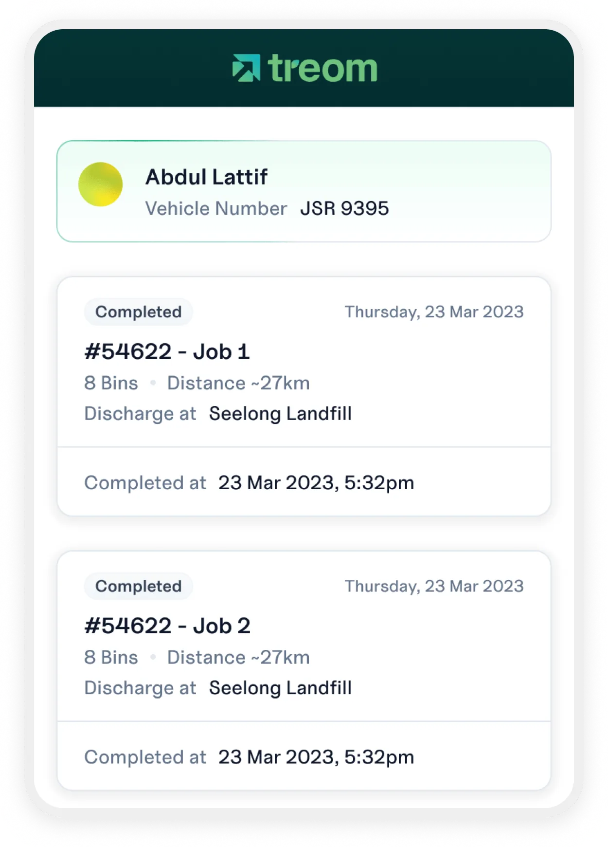The image size is (608, 847).
Task: Click Job 2's Thursday, 23 Mar 2023 date
Action: click(x=434, y=586)
